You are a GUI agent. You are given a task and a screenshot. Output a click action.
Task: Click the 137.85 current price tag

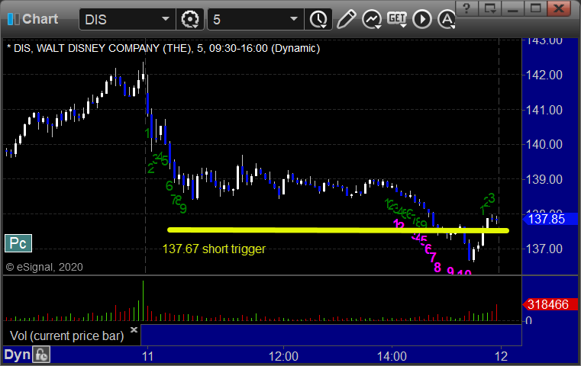click(x=550, y=219)
